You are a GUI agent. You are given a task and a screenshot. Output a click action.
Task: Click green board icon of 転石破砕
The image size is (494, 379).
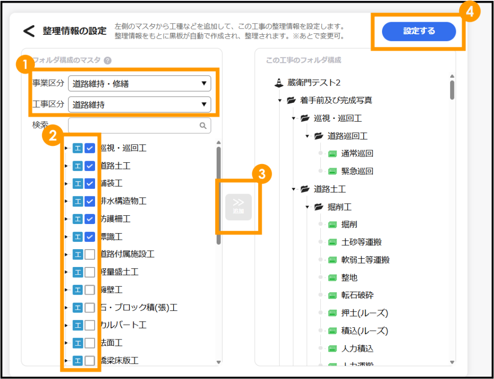click(x=332, y=295)
